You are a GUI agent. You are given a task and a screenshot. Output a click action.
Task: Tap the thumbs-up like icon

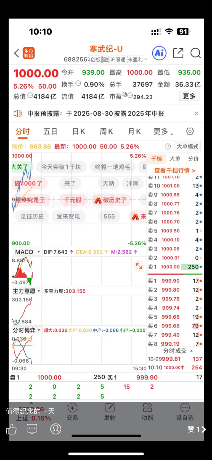tap(11, 429)
